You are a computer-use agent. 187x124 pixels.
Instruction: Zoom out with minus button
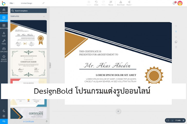172,120
